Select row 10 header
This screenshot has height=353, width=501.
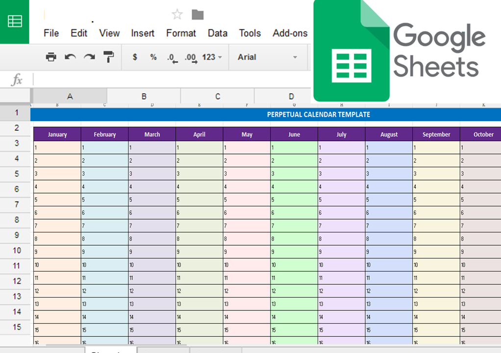[x=16, y=251]
